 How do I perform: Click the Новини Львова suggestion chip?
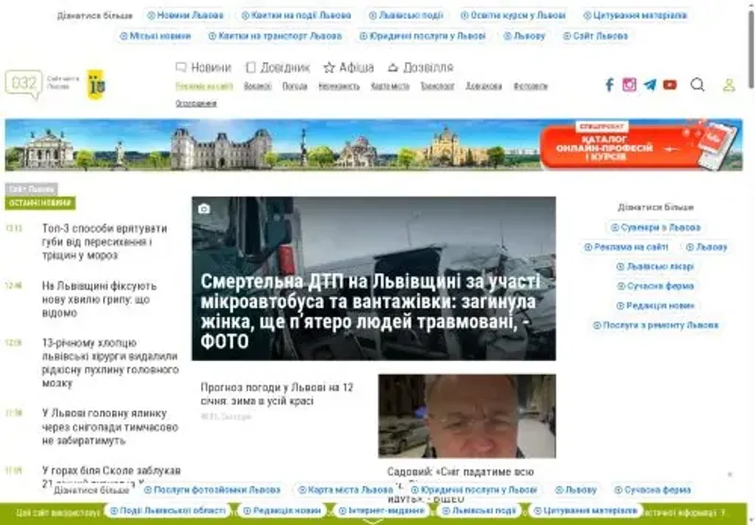coord(185,15)
